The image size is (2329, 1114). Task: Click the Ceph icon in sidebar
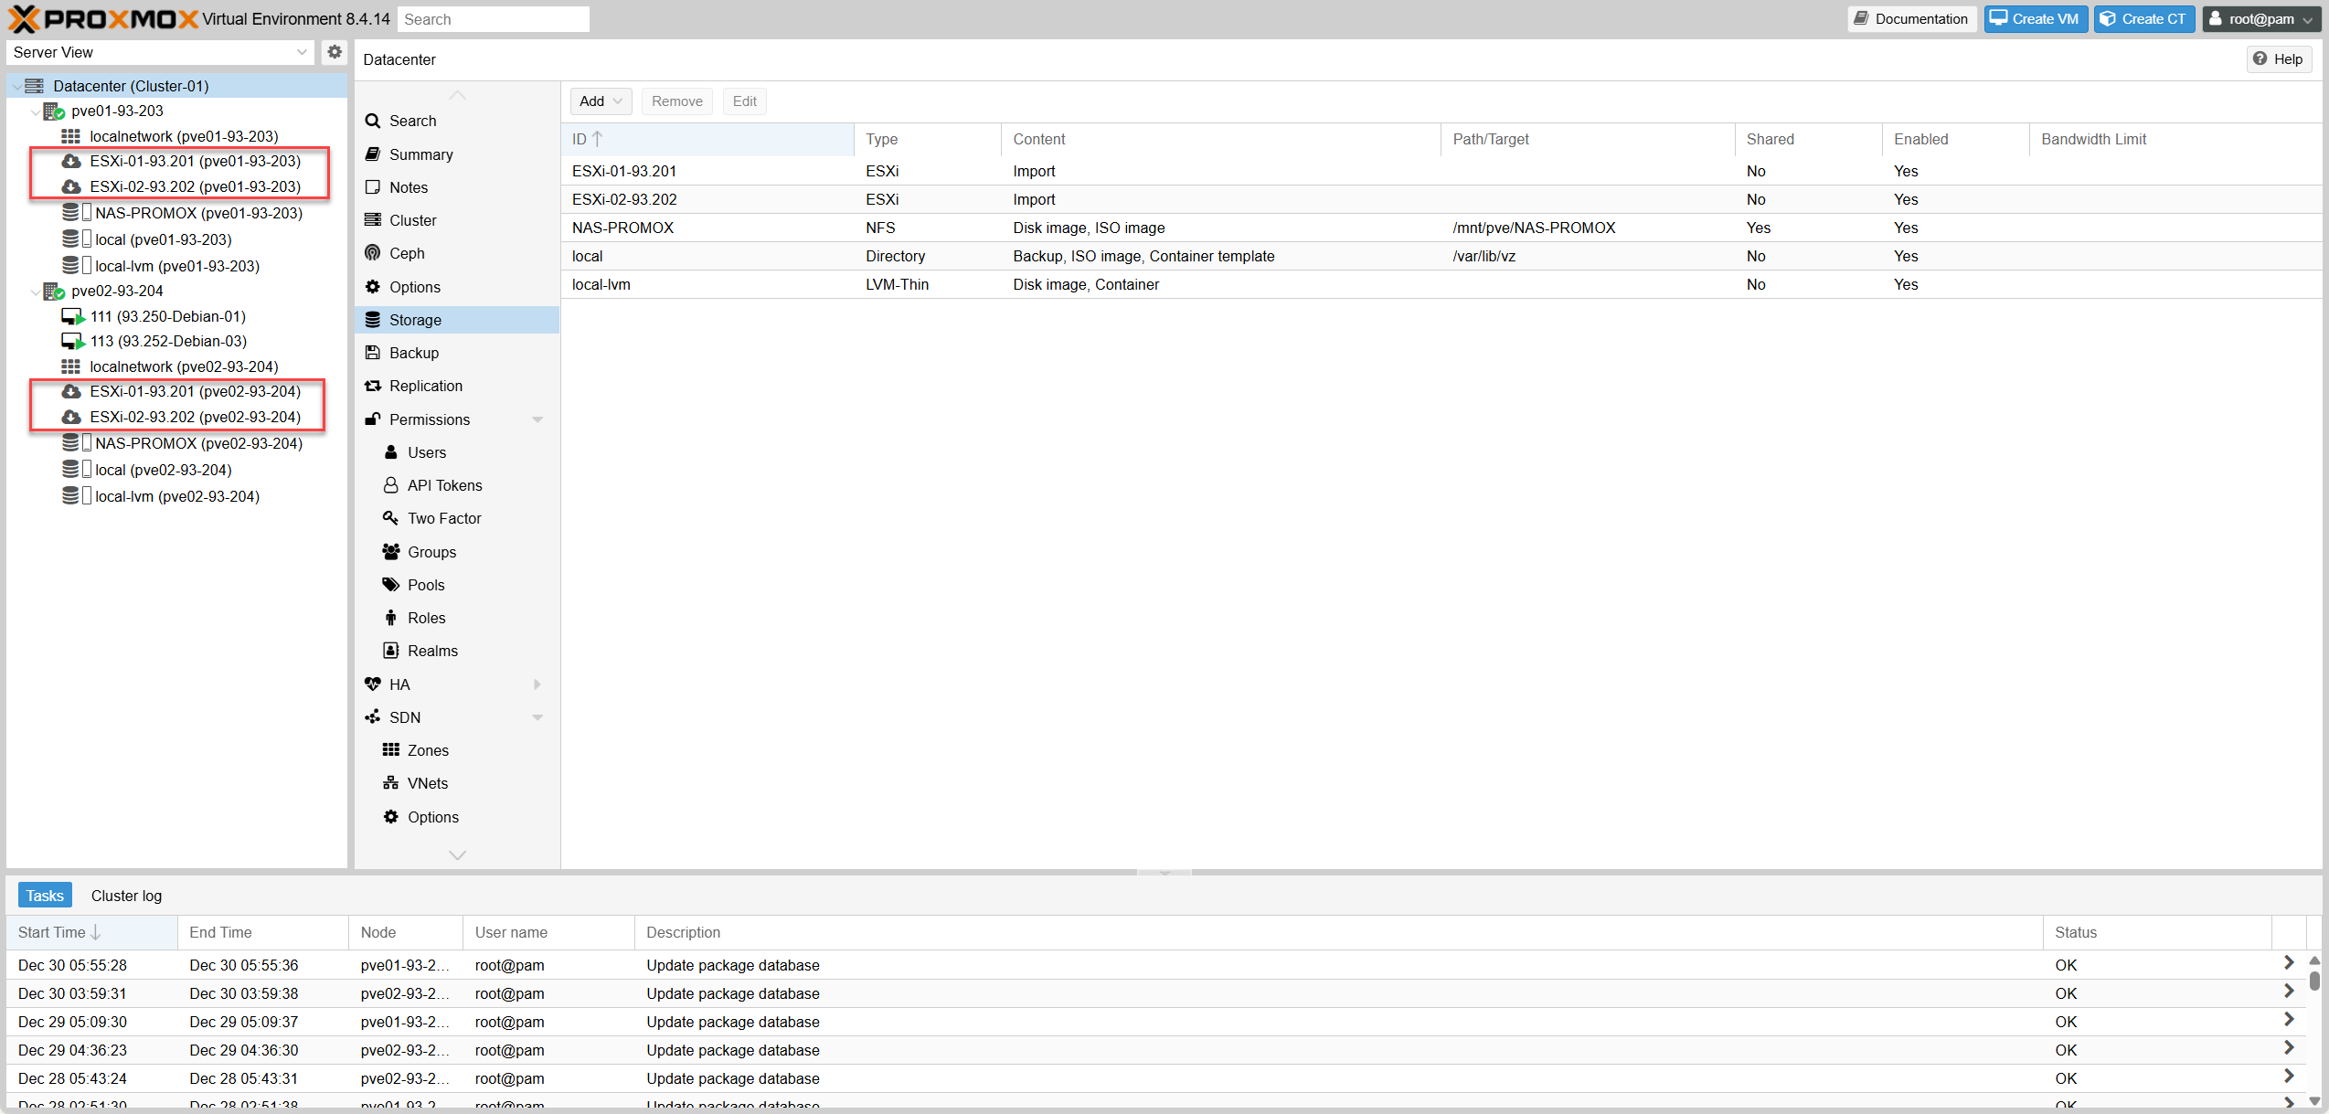click(373, 253)
